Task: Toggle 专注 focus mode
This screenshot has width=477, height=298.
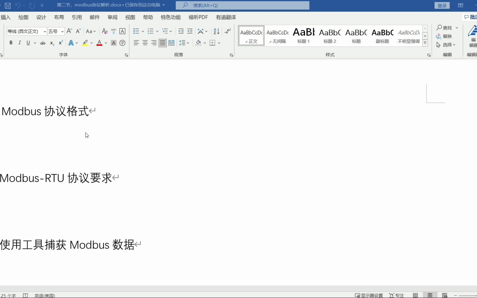Action: pyautogui.click(x=396, y=295)
